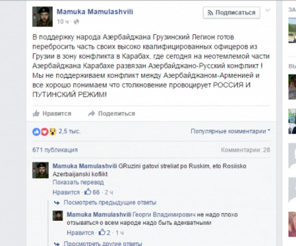Viewport: 296px width, 246px height.
Task: Click thumbs-up icon next to reply count 2
Action: [x=102, y=232]
